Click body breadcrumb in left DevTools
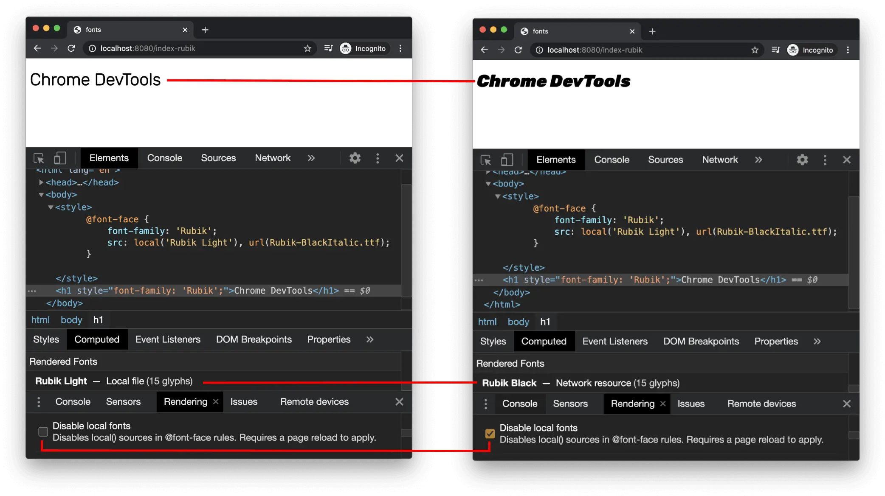This screenshot has height=496, width=885. click(71, 320)
